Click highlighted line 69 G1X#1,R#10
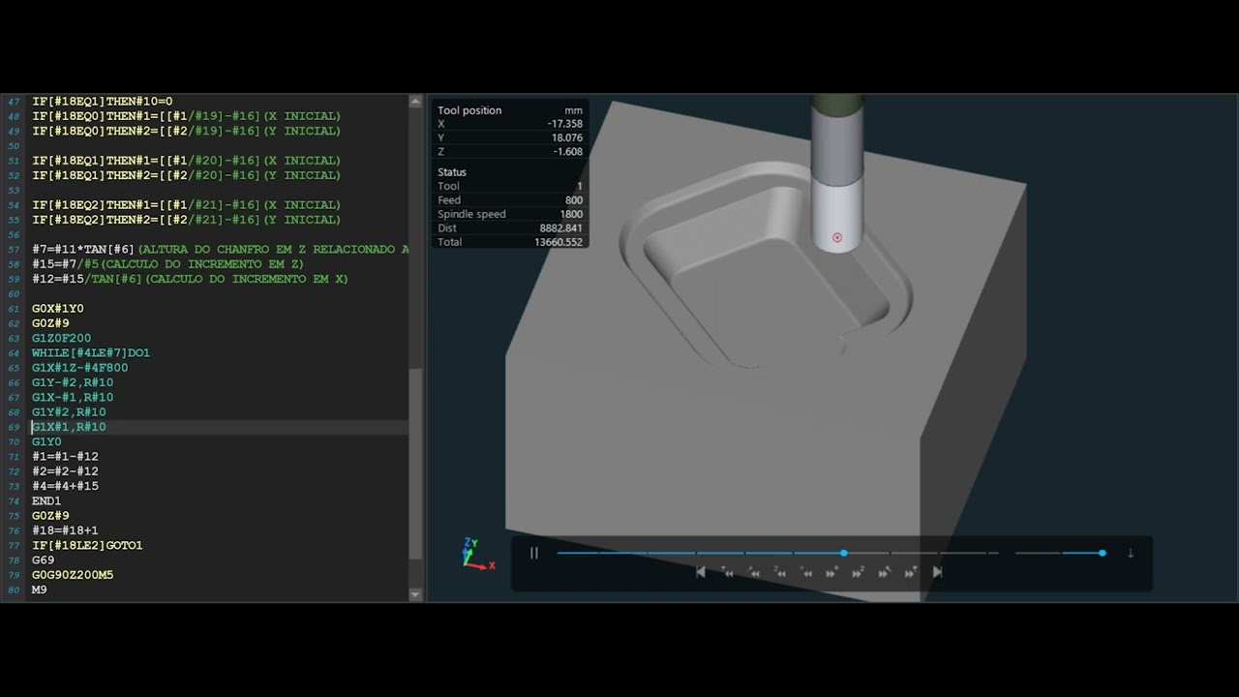 coord(69,427)
